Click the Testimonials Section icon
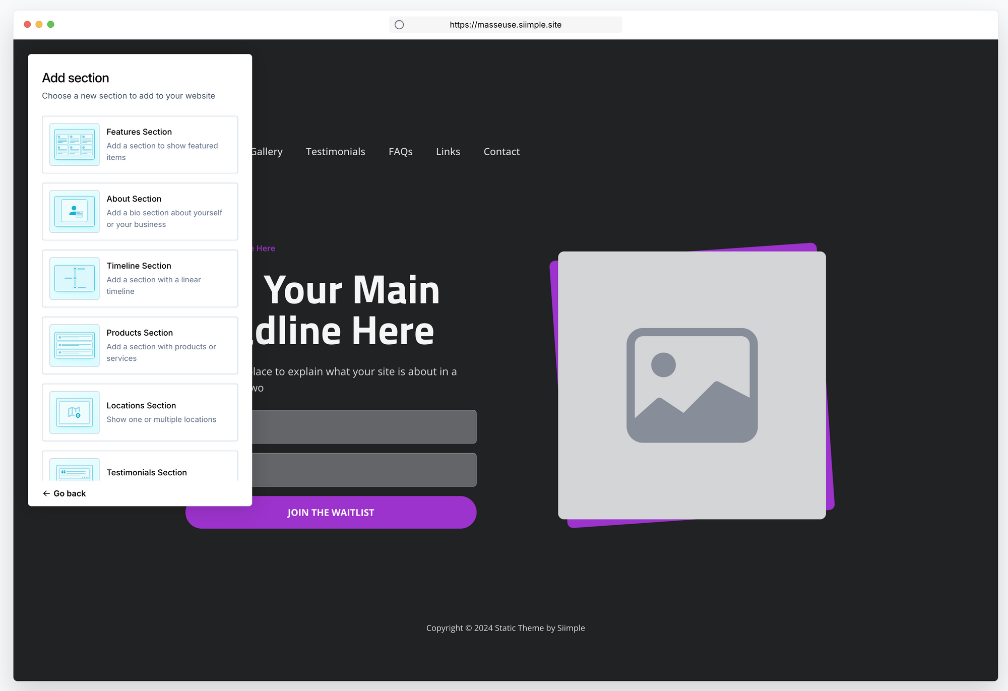The height and width of the screenshot is (691, 1008). (x=74, y=470)
